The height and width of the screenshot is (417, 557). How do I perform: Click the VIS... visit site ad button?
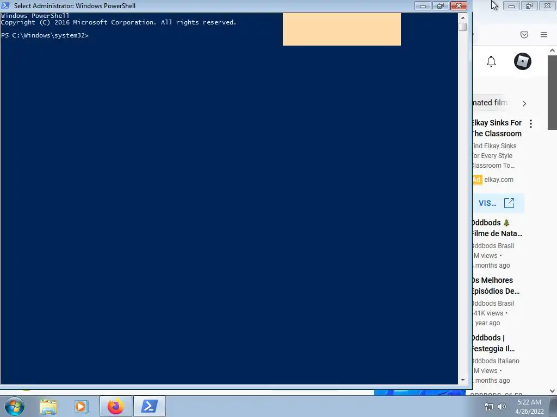click(498, 203)
